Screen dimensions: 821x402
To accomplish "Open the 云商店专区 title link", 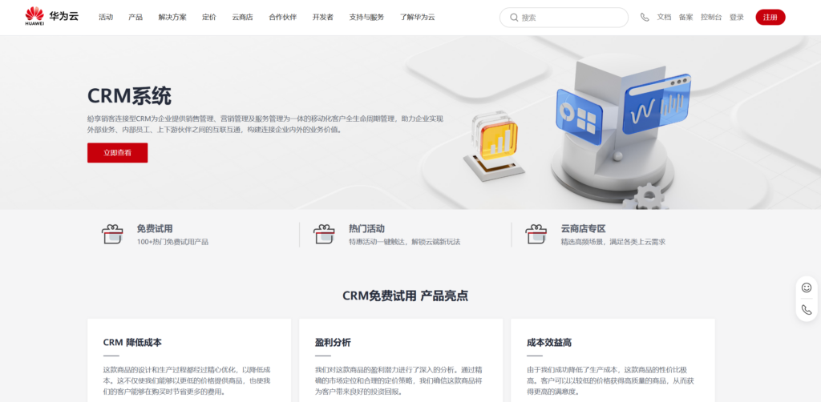I will (584, 228).
